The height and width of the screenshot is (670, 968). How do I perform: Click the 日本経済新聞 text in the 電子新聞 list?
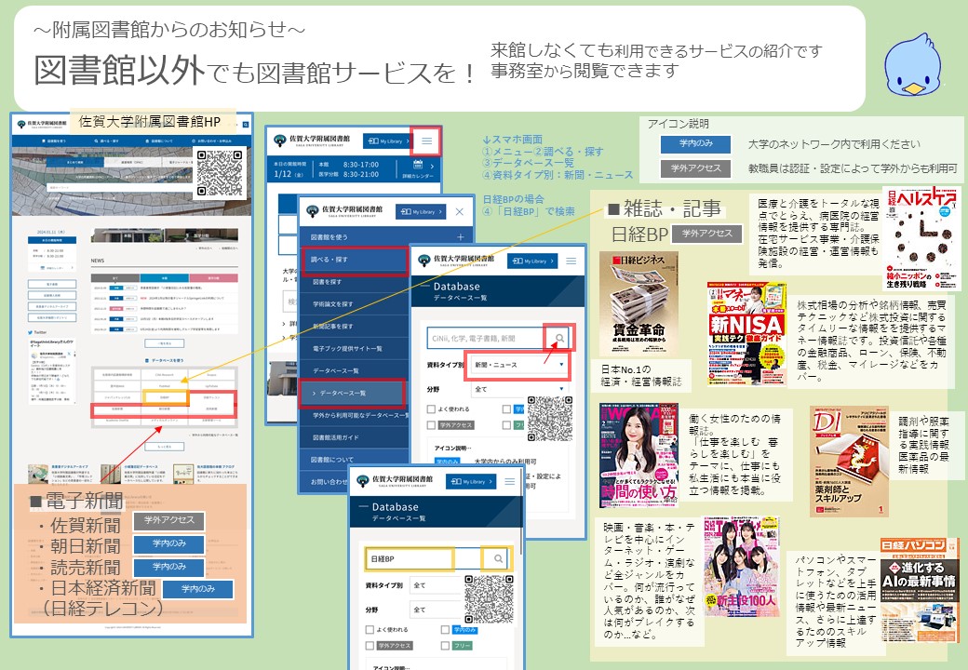click(x=103, y=588)
